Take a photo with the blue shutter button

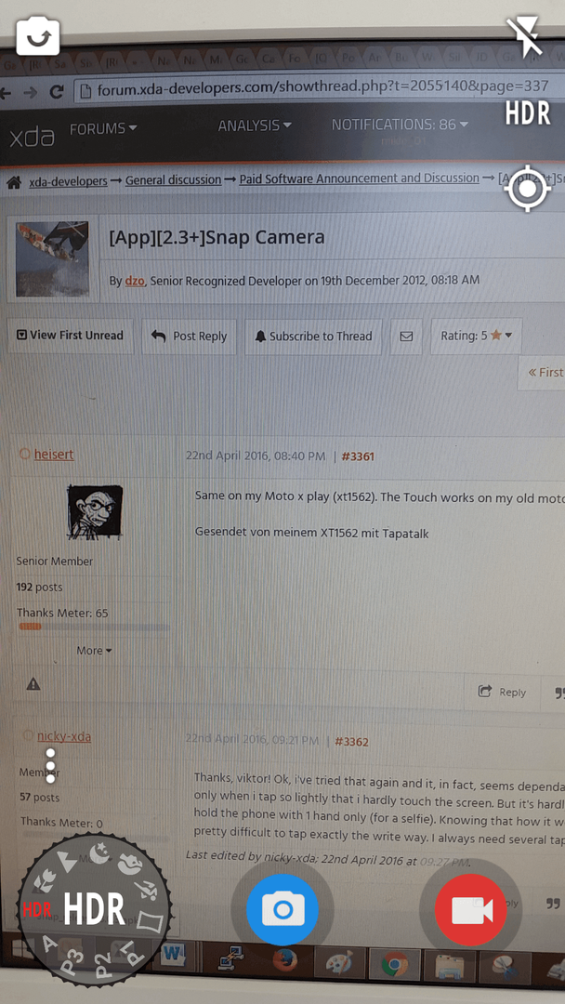coord(282,909)
